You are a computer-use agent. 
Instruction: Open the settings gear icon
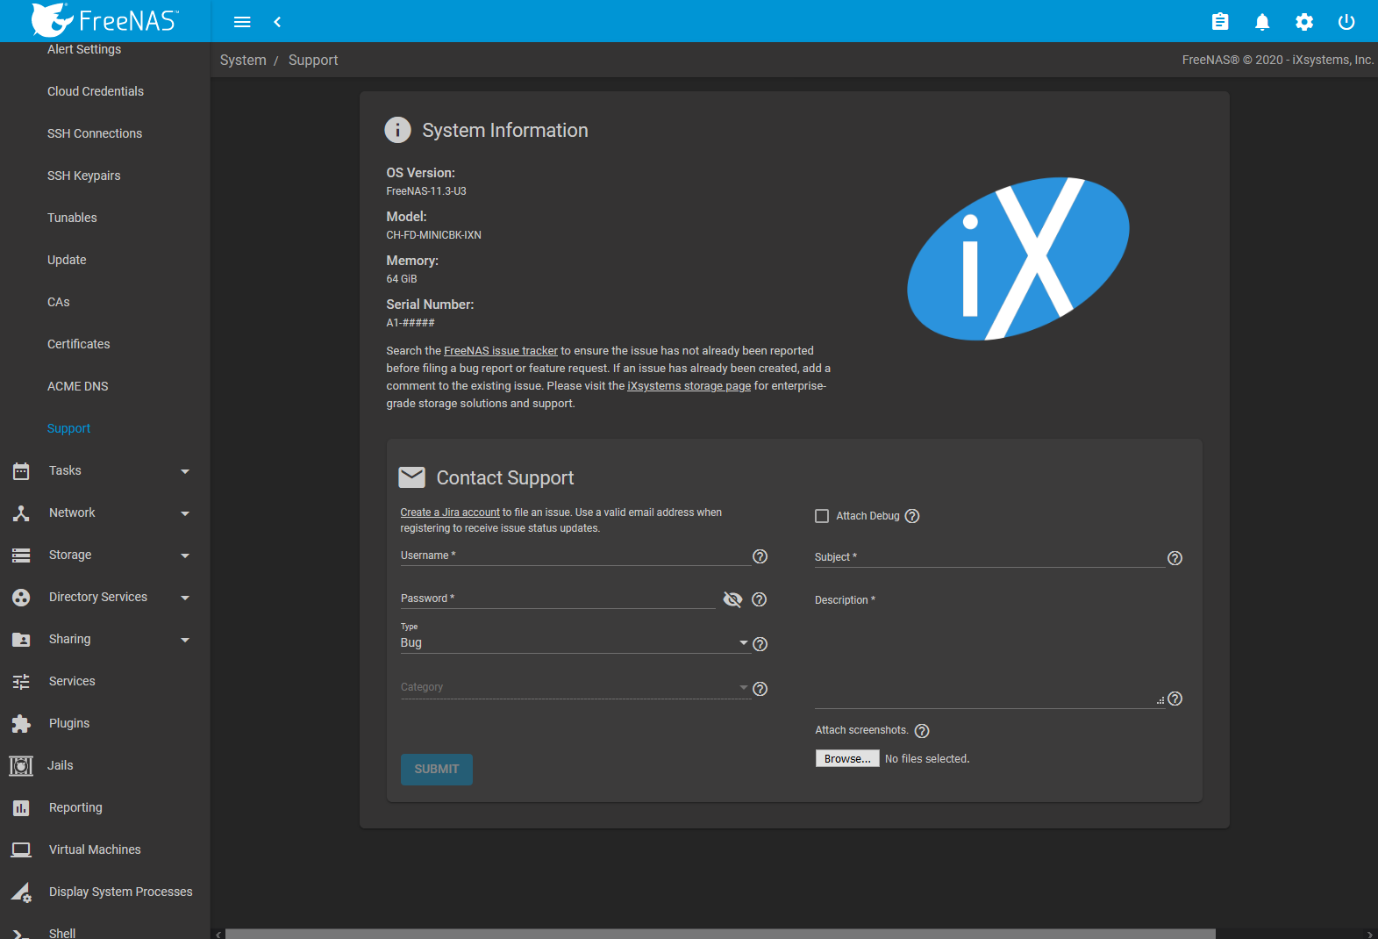pos(1304,22)
